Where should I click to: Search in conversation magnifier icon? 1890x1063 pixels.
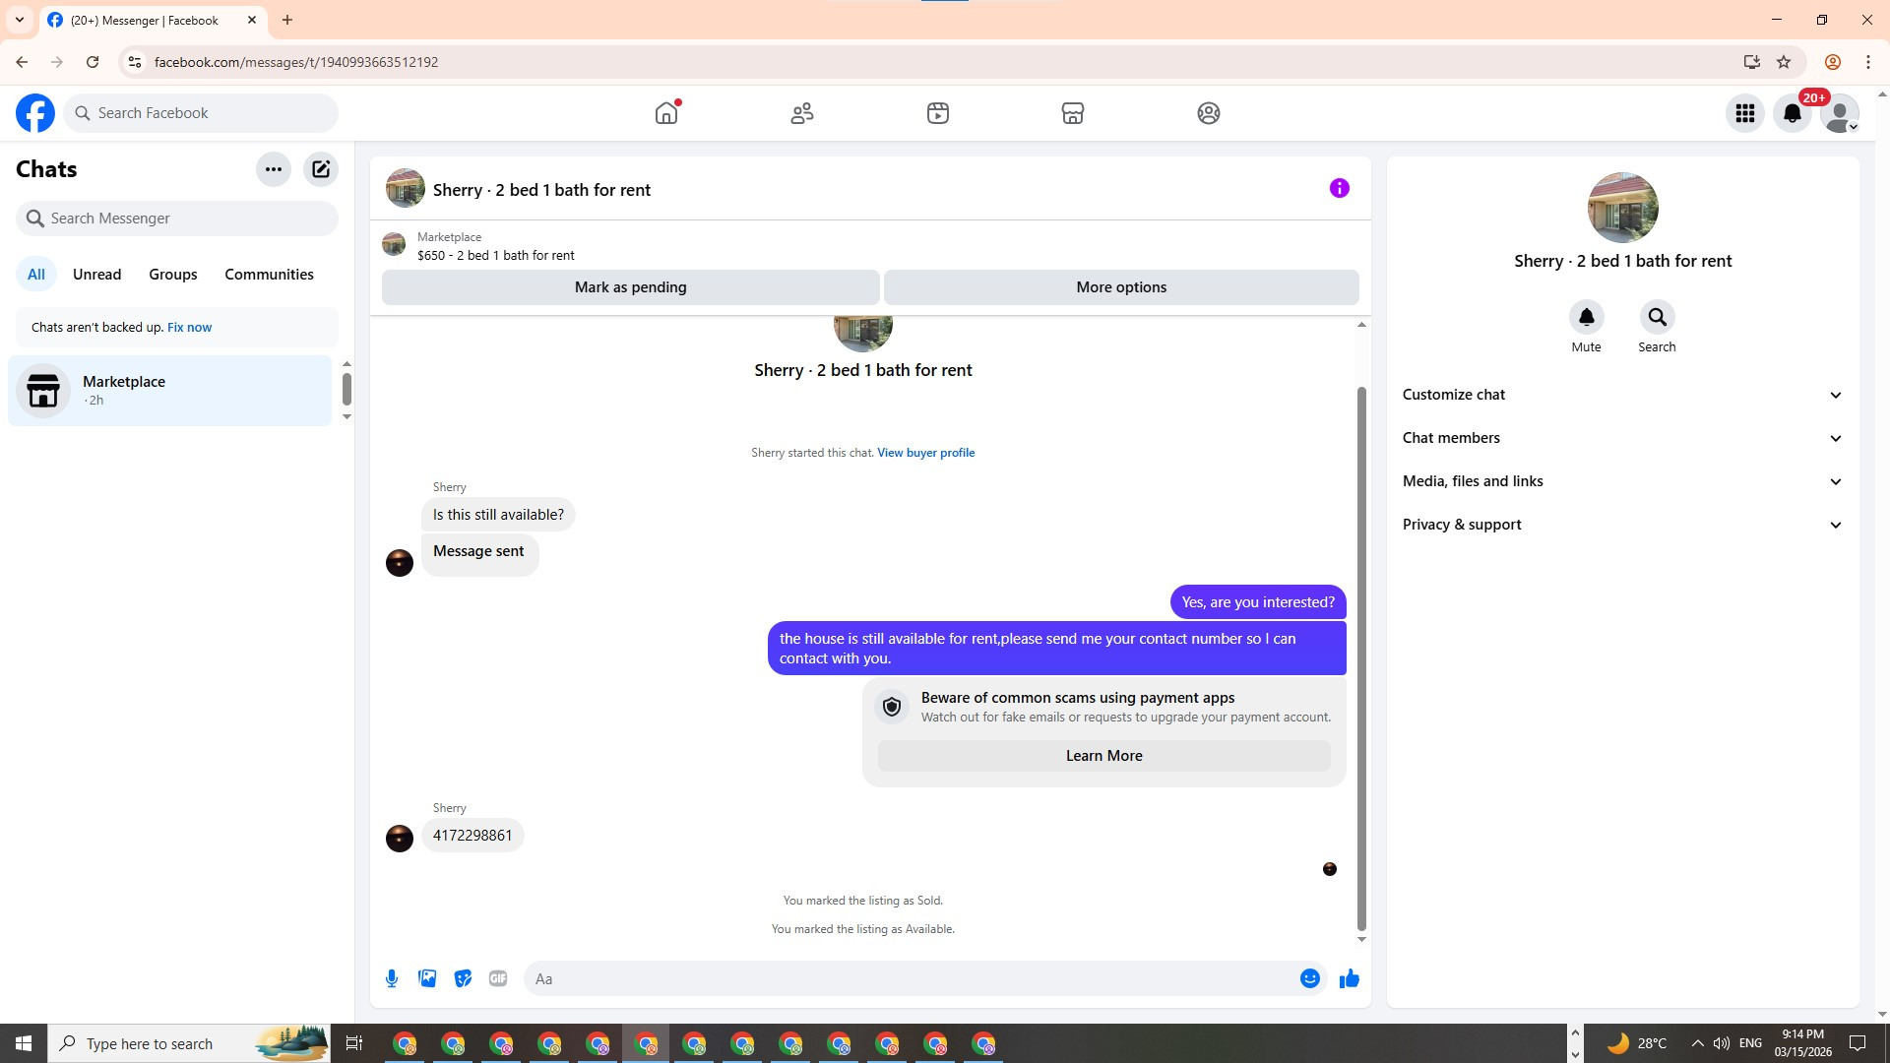[1658, 317]
